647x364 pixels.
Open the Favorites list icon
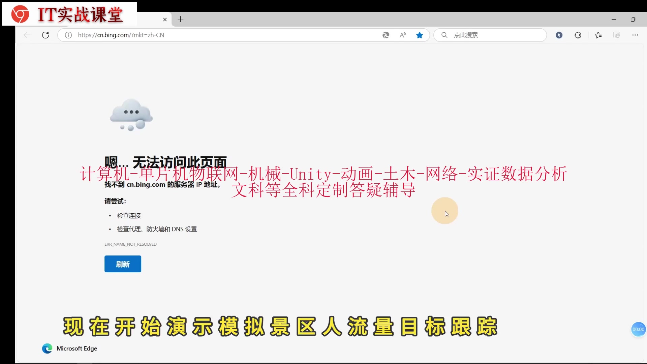point(598,35)
